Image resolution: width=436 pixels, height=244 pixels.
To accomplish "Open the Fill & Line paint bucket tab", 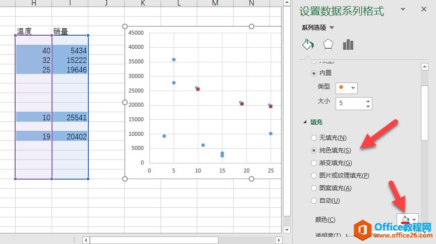I will (x=308, y=44).
